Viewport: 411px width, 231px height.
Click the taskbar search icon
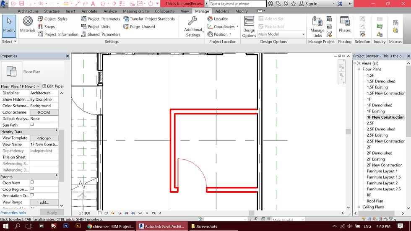[17, 226]
